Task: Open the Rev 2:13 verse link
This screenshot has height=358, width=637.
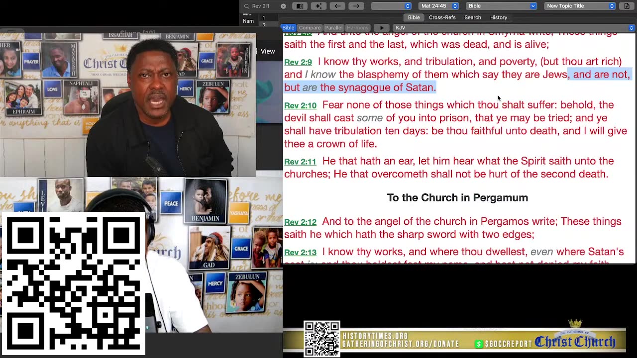Action: pyautogui.click(x=300, y=253)
